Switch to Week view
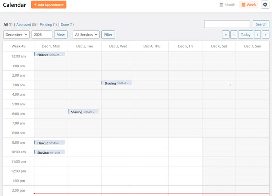 click(248, 5)
